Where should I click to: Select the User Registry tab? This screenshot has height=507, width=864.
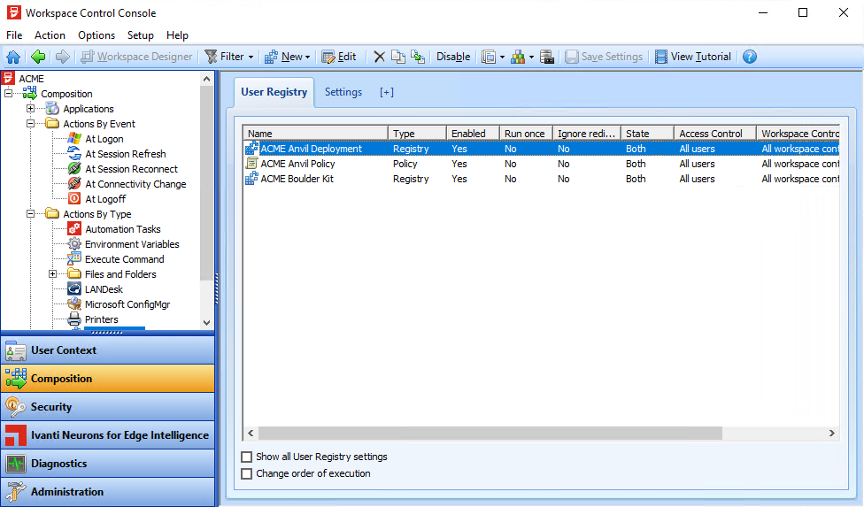point(274,92)
